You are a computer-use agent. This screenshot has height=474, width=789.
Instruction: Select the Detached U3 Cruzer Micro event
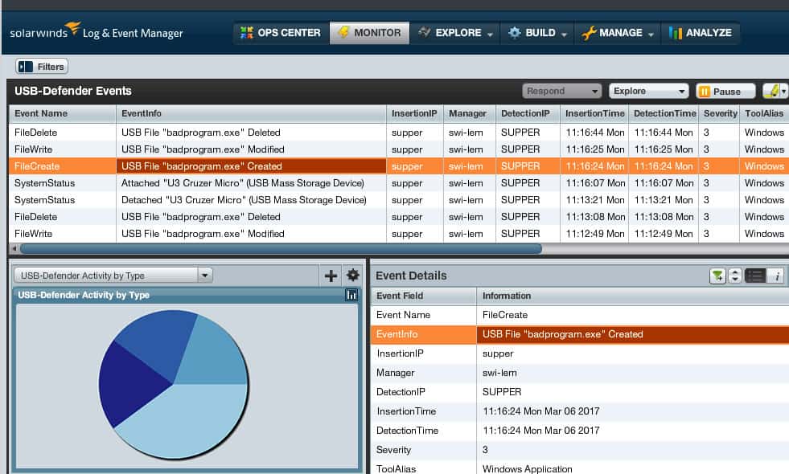399,200
